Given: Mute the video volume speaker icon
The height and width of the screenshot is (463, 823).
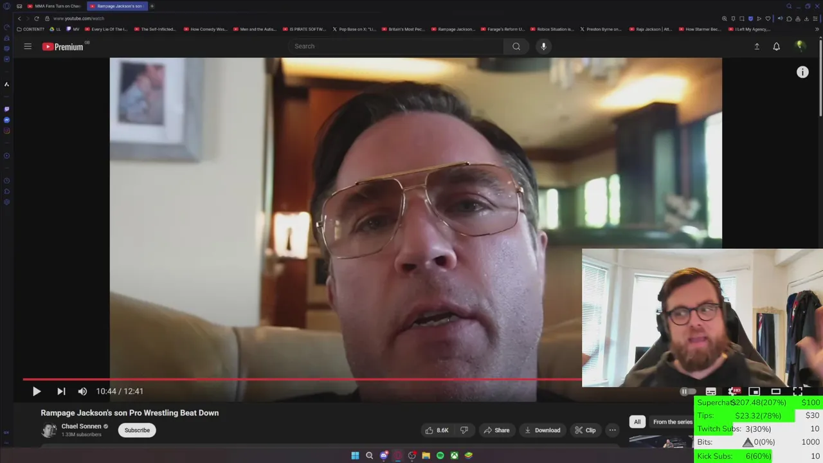Looking at the screenshot, I should 82,391.
